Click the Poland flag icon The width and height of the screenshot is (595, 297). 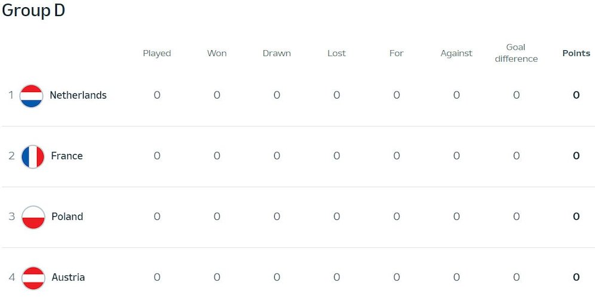[33, 217]
